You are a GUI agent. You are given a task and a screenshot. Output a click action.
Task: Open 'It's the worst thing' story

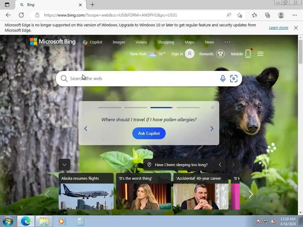(144, 191)
